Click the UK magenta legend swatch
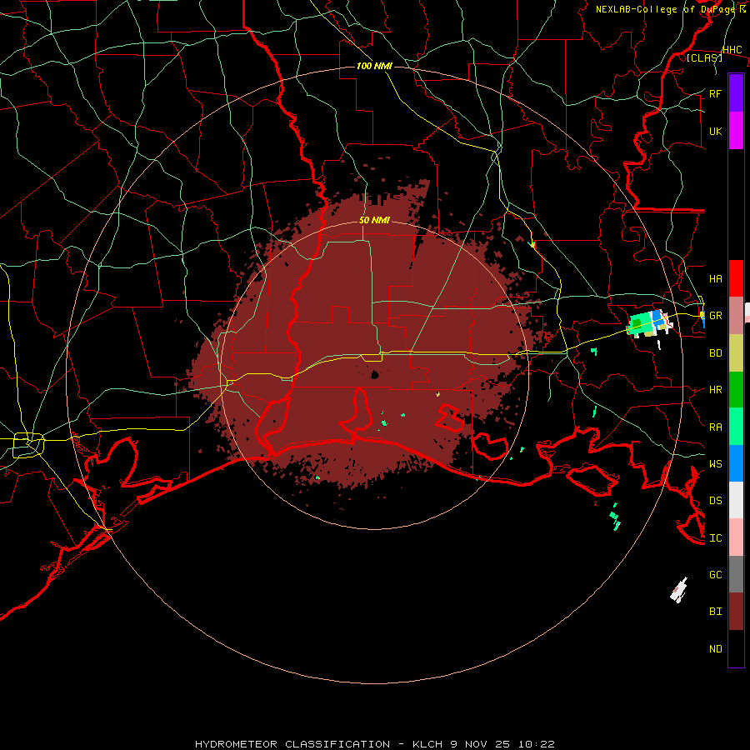This screenshot has height=750, width=750. click(x=736, y=131)
